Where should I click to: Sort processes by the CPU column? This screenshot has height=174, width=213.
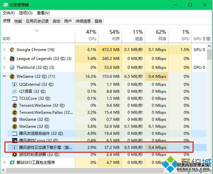click(87, 36)
